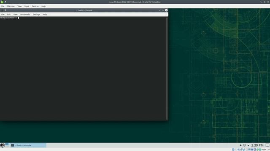Open the VirtualBox Help menu
Screen dimensions: 270x151
click(43, 6)
